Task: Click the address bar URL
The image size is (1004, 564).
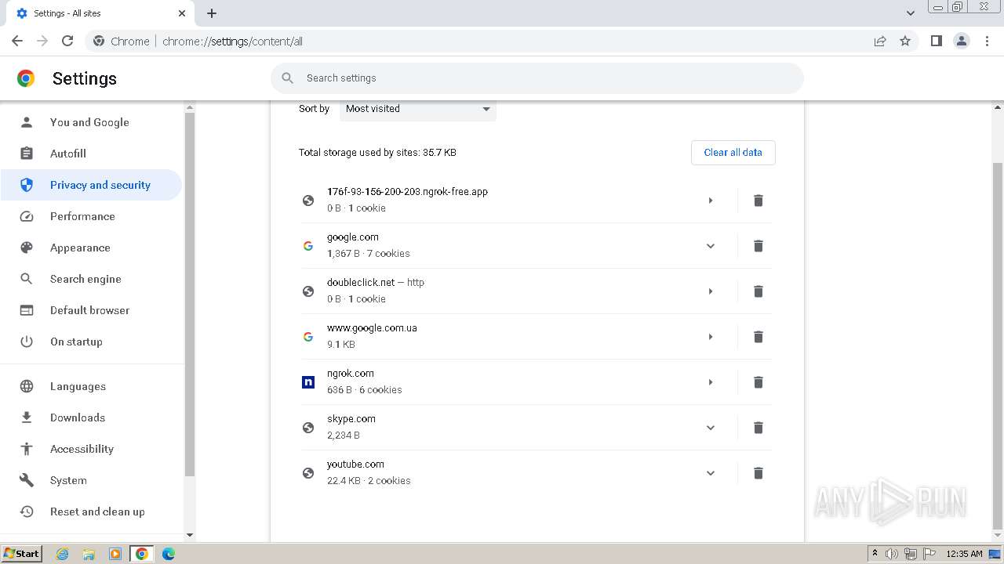Action: coord(232,42)
